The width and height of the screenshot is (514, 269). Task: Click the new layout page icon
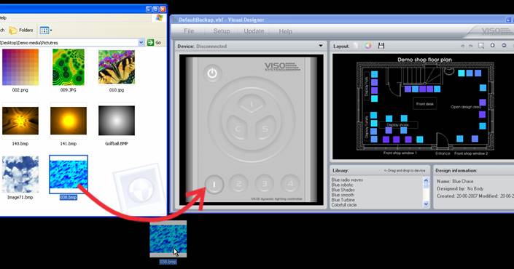357,46
